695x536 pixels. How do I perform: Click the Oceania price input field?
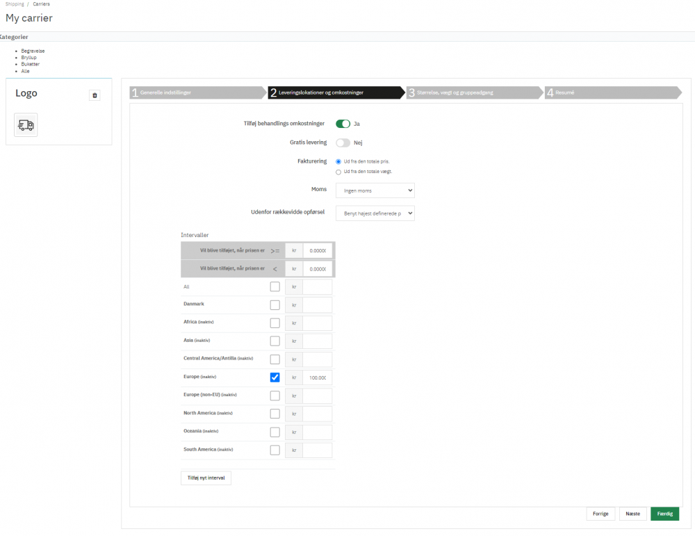pos(318,432)
